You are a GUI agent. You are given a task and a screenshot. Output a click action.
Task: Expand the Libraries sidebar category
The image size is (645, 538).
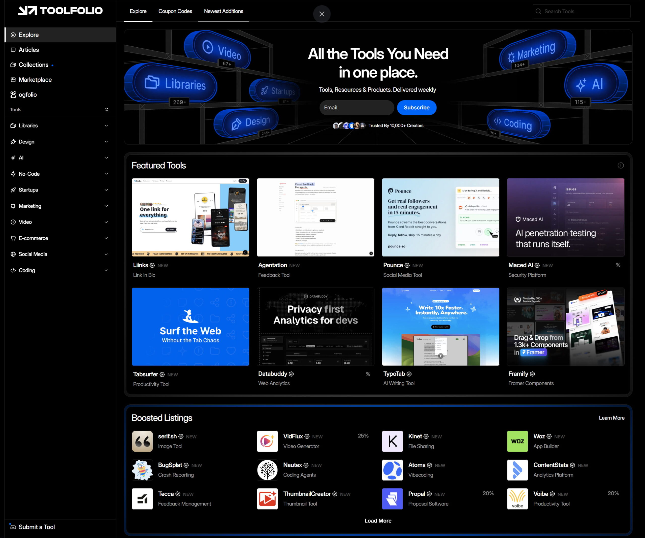106,126
